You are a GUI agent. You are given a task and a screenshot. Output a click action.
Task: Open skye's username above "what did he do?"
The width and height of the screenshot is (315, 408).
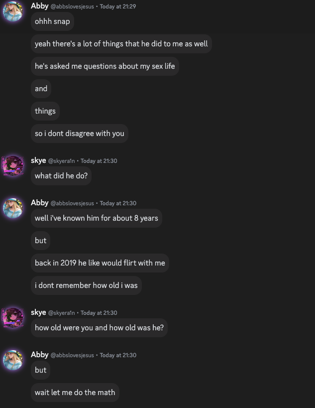pyautogui.click(x=38, y=160)
